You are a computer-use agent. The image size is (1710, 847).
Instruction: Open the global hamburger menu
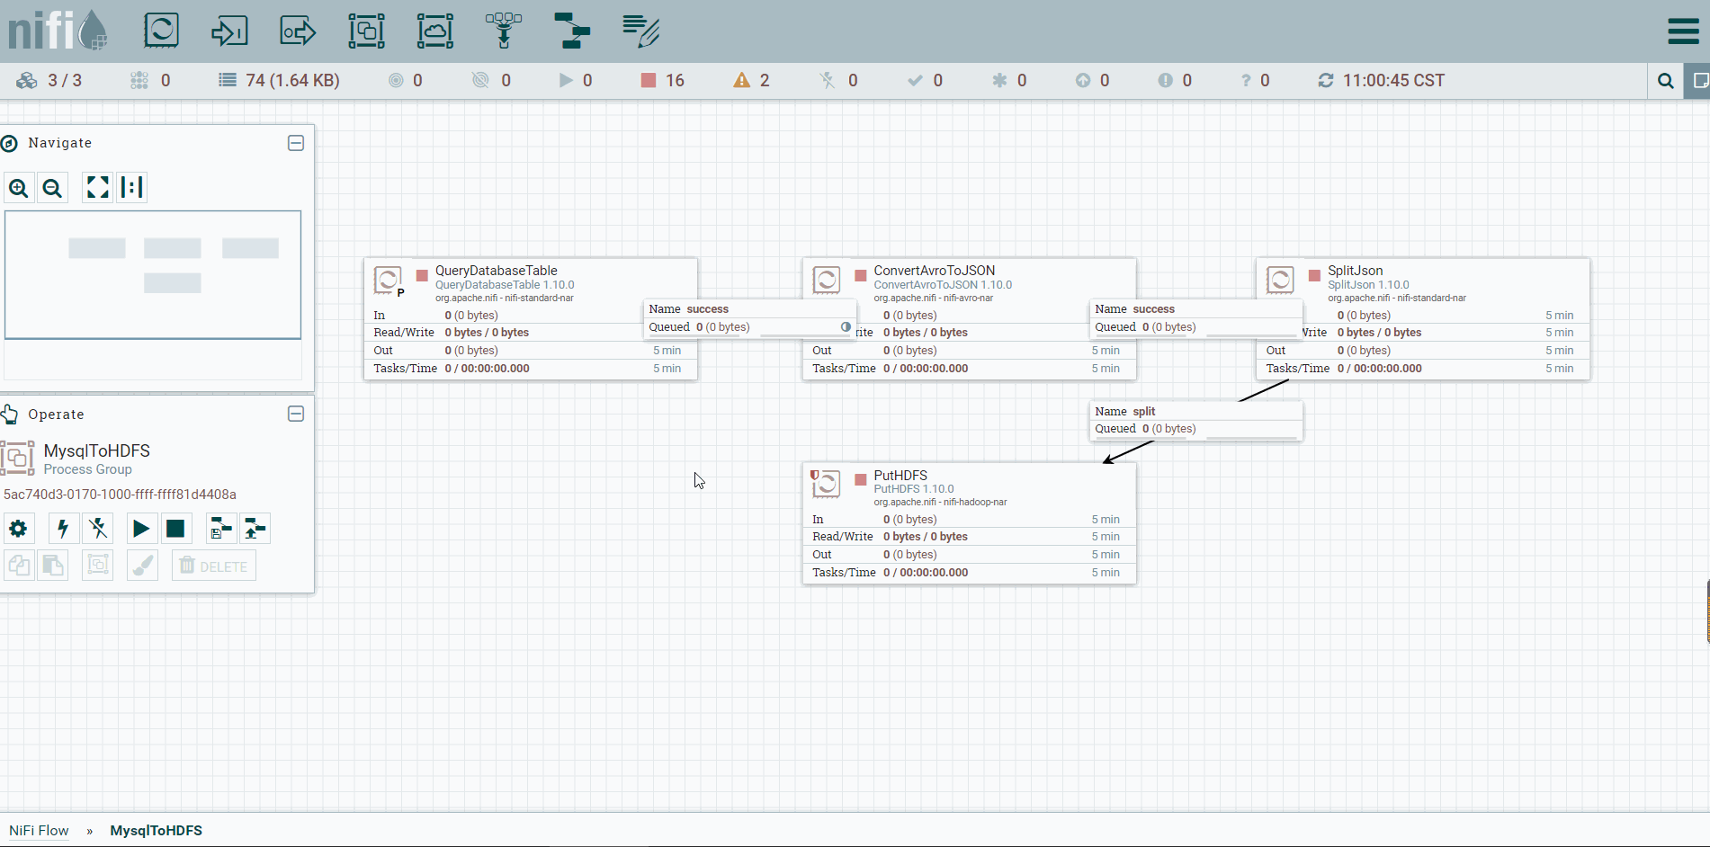point(1683,31)
